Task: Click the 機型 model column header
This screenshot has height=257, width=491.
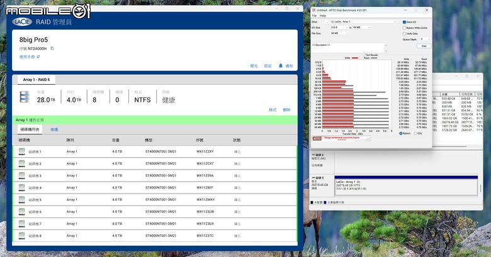Action: coord(149,140)
